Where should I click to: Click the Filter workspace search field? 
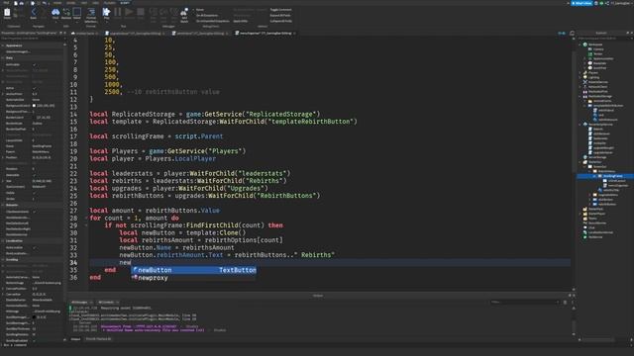(x=604, y=39)
